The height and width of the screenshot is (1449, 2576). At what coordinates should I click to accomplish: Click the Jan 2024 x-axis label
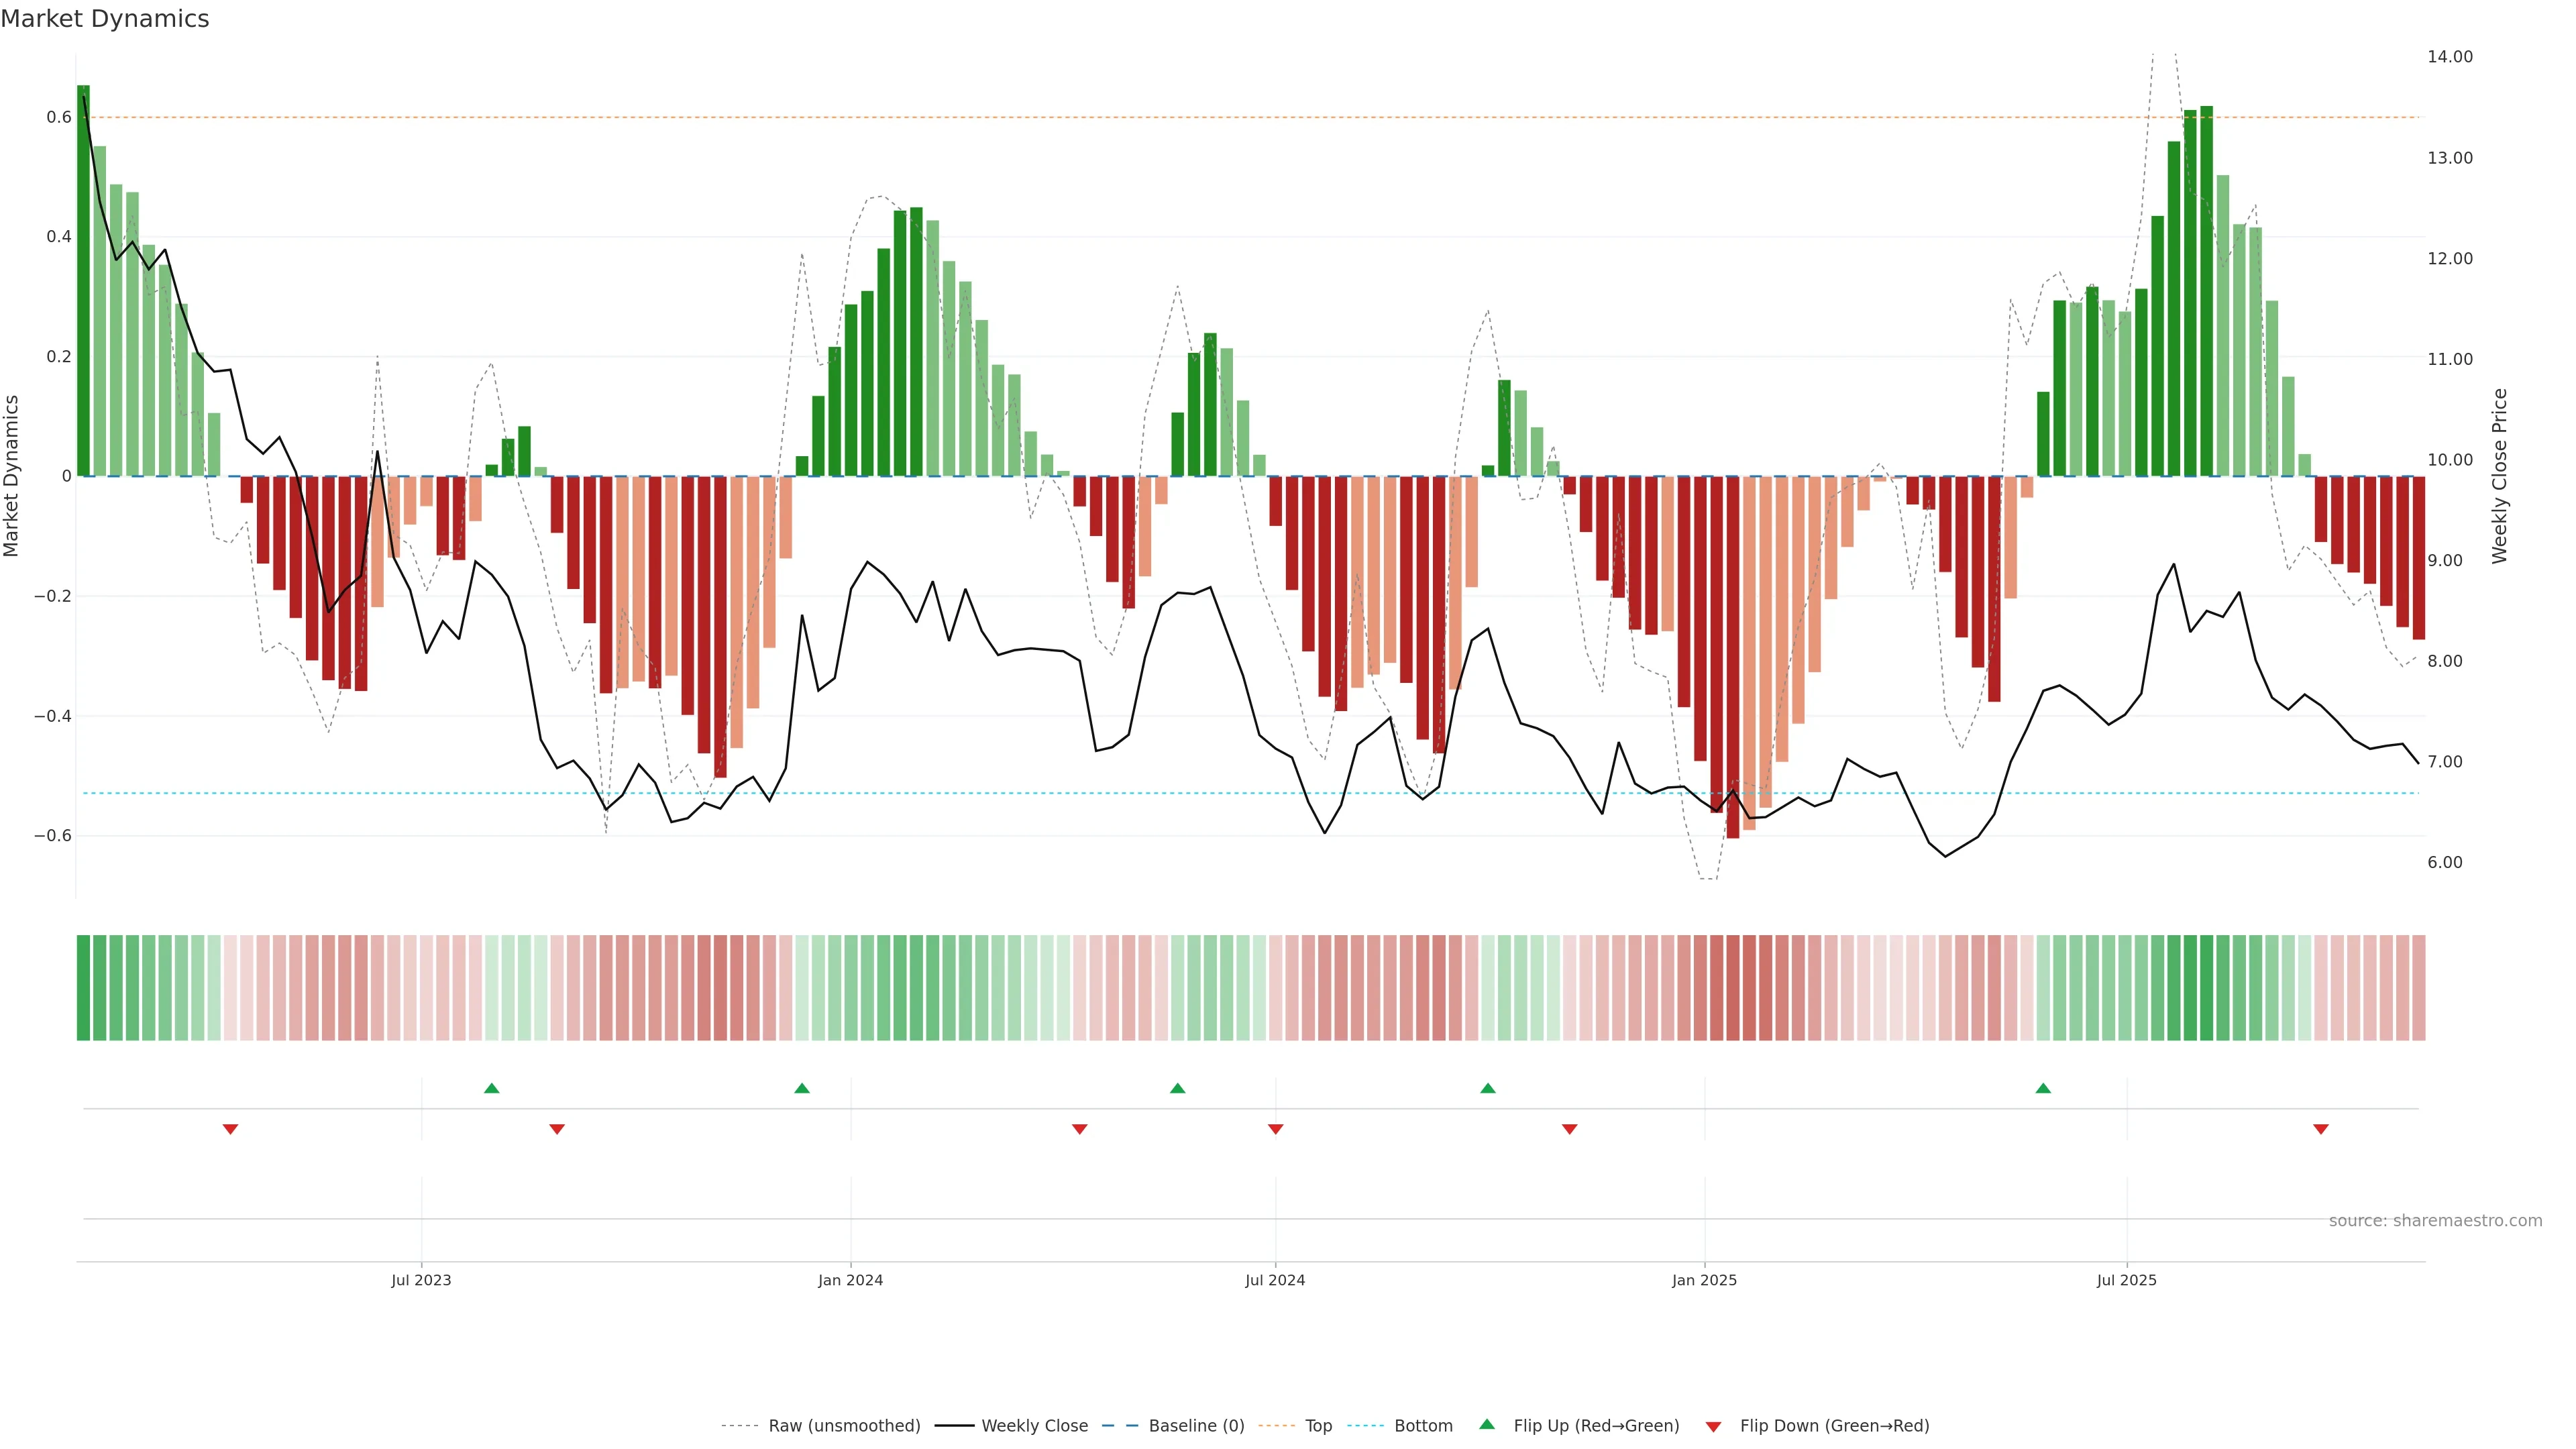(x=850, y=1280)
